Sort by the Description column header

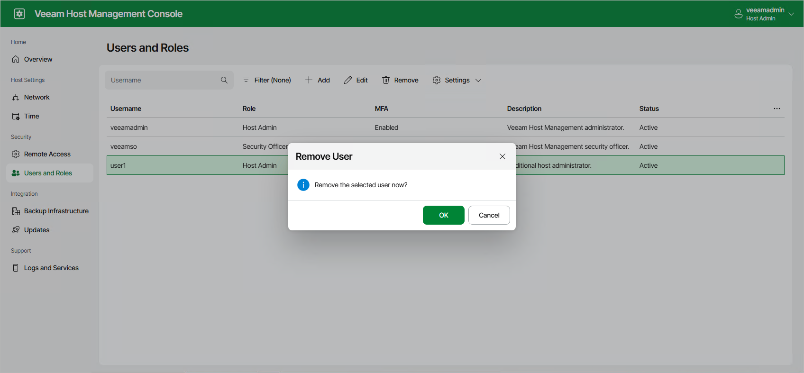[x=524, y=109]
